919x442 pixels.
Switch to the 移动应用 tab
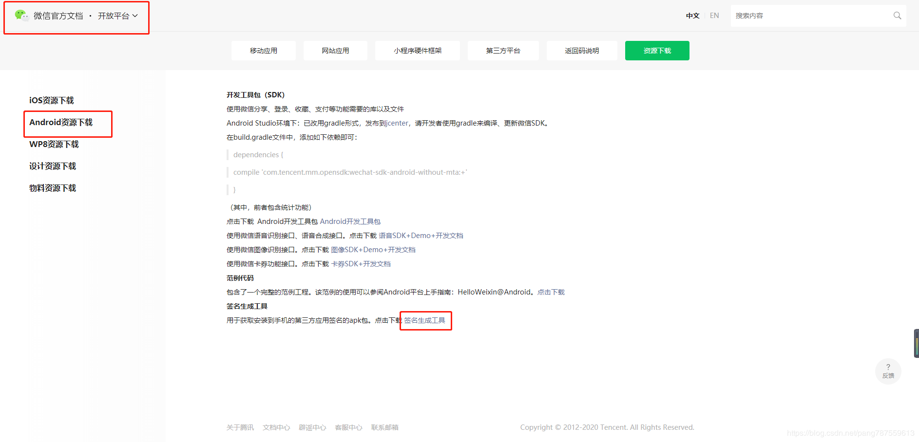263,50
